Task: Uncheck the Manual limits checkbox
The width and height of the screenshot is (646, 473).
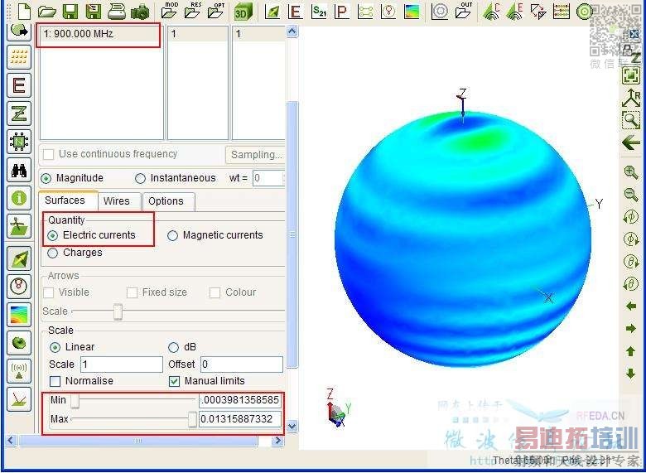Action: click(x=174, y=381)
